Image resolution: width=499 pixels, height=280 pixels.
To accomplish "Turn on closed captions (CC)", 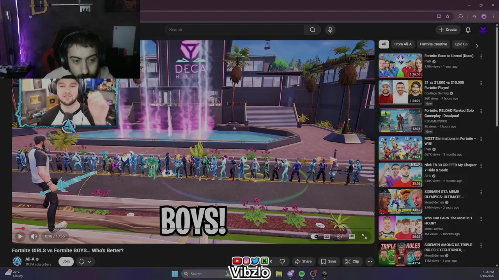I will [327, 236].
